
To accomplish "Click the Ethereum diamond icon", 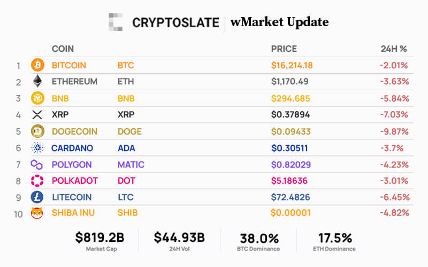I will click(37, 82).
